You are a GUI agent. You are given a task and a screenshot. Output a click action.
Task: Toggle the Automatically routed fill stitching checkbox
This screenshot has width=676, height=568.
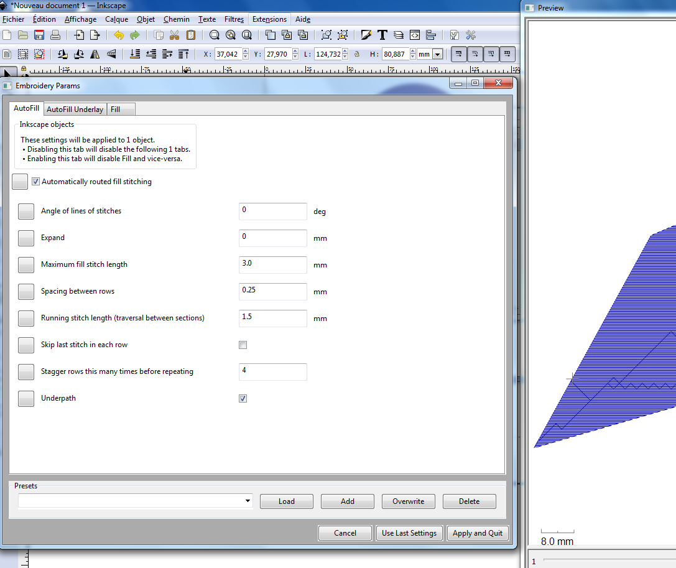click(x=35, y=181)
